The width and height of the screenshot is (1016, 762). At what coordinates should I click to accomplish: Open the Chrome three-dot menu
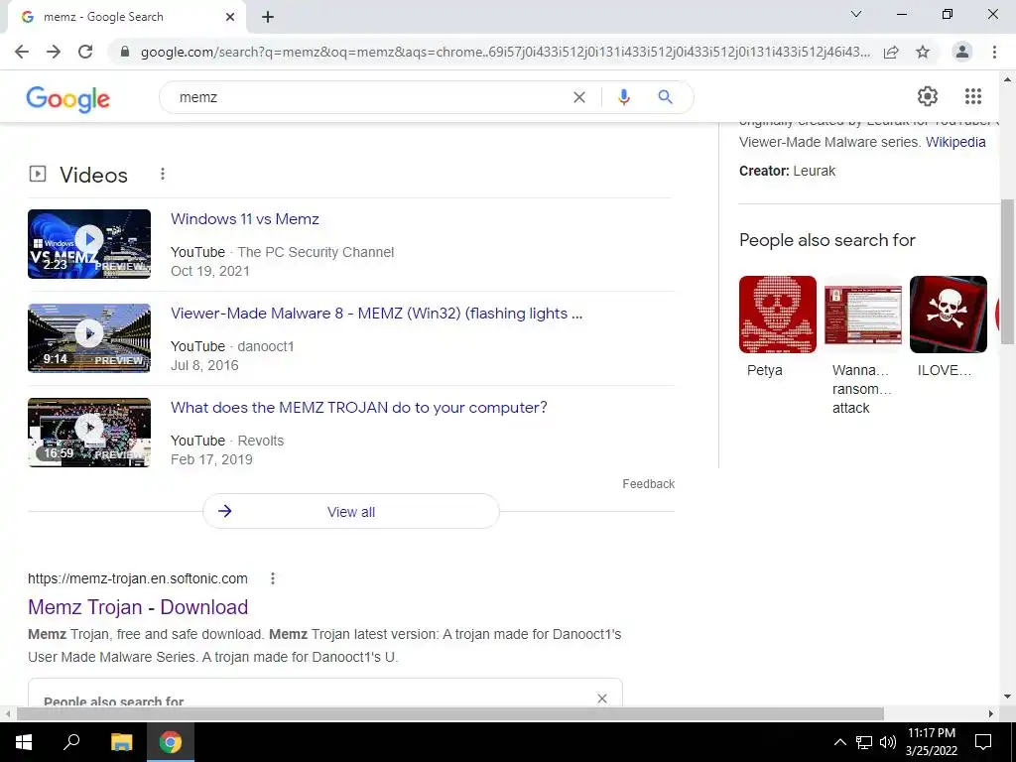click(x=994, y=52)
